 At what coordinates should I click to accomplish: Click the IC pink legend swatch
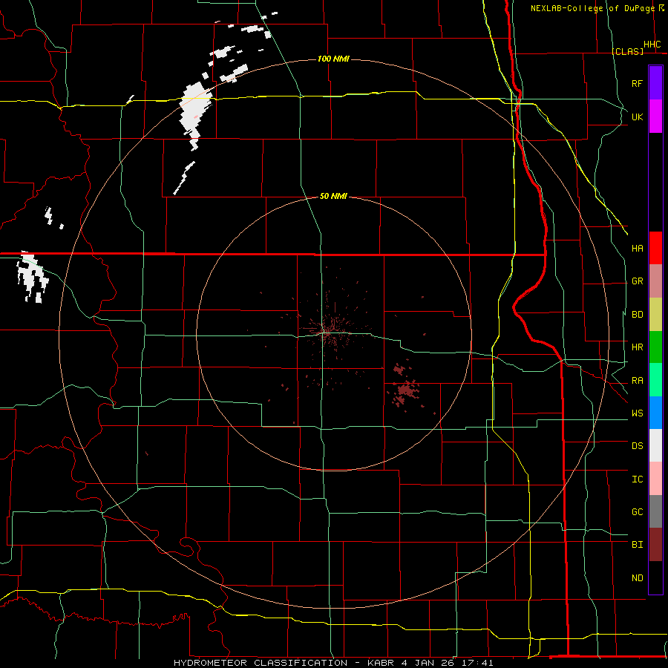tap(655, 479)
